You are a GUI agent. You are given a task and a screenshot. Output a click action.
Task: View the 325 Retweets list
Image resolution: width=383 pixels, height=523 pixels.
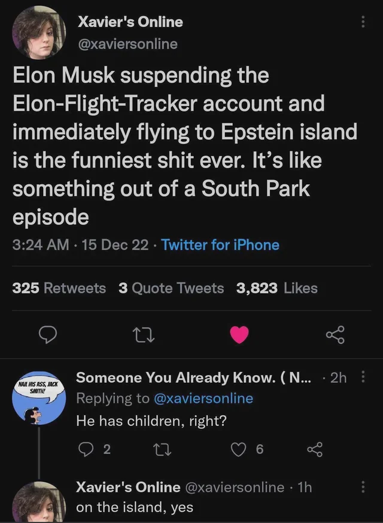click(59, 288)
